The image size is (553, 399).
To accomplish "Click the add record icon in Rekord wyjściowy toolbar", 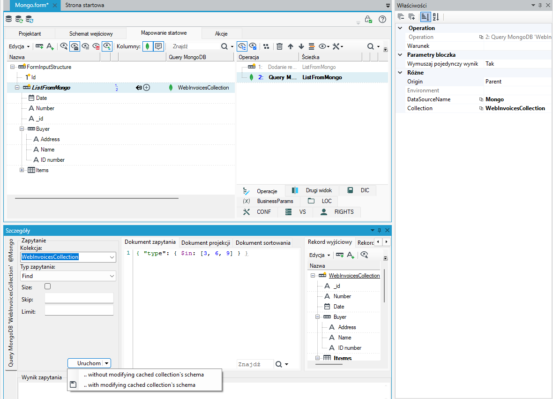I will click(x=340, y=255).
